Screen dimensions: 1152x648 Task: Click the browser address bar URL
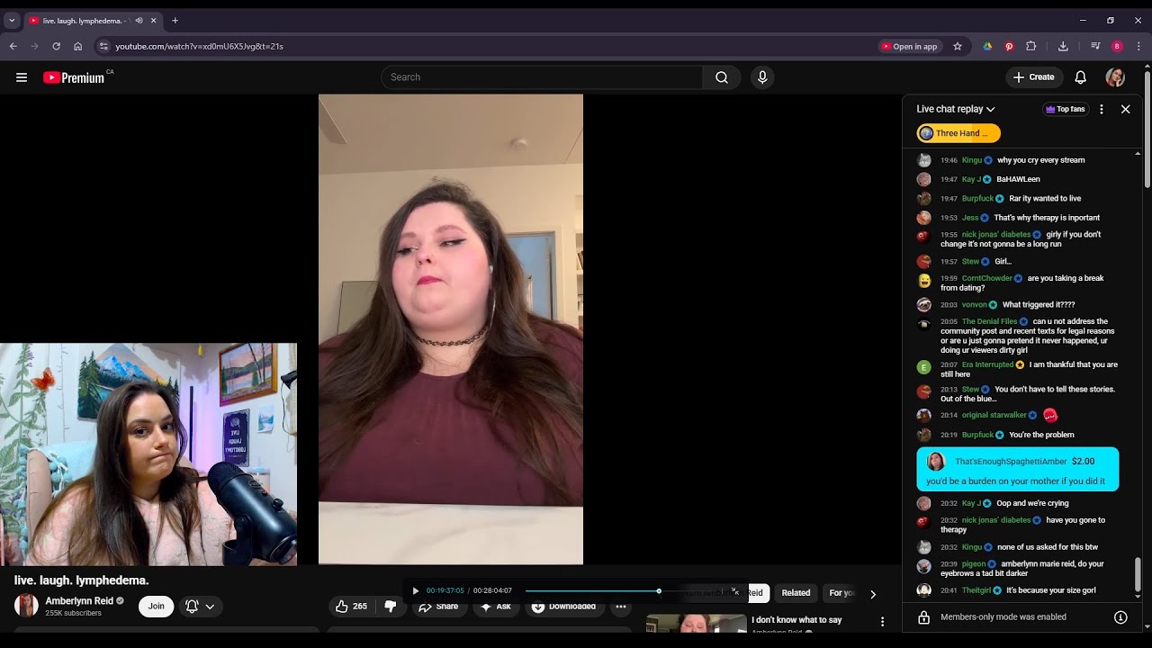point(199,46)
